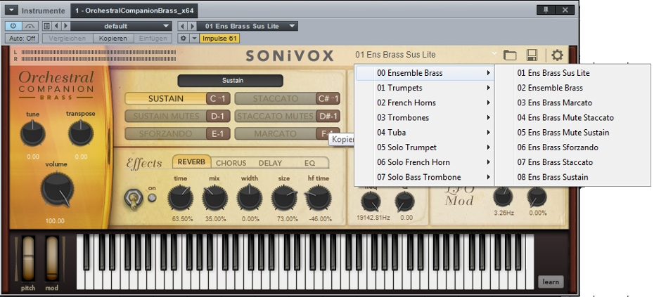Click the D#-1 keyswitch label
The height and width of the screenshot is (297, 654).
pyautogui.click(x=328, y=117)
